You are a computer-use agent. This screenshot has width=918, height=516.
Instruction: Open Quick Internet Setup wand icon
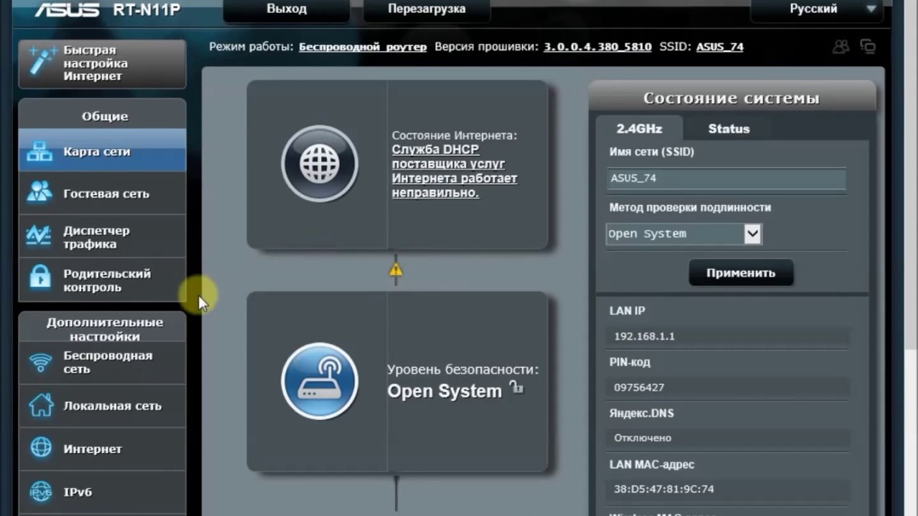42,62
